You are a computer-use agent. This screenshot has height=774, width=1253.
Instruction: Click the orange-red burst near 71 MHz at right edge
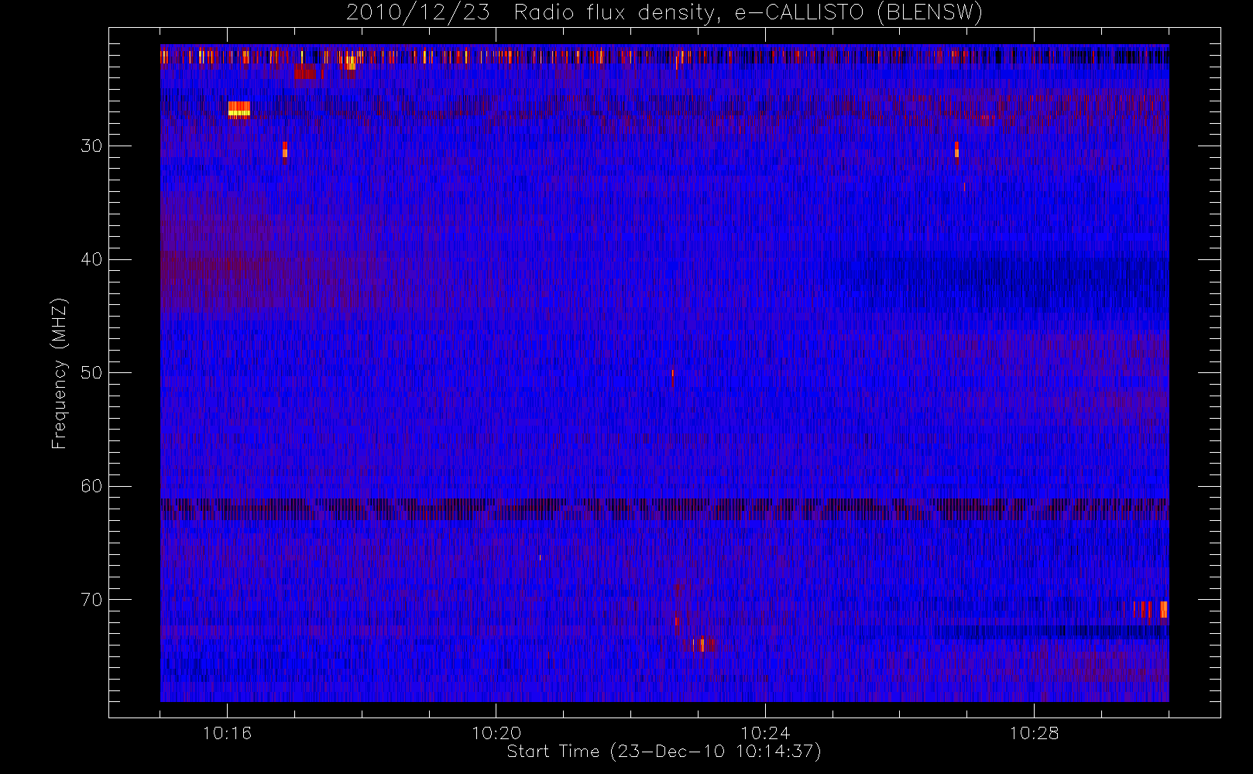pos(1151,610)
